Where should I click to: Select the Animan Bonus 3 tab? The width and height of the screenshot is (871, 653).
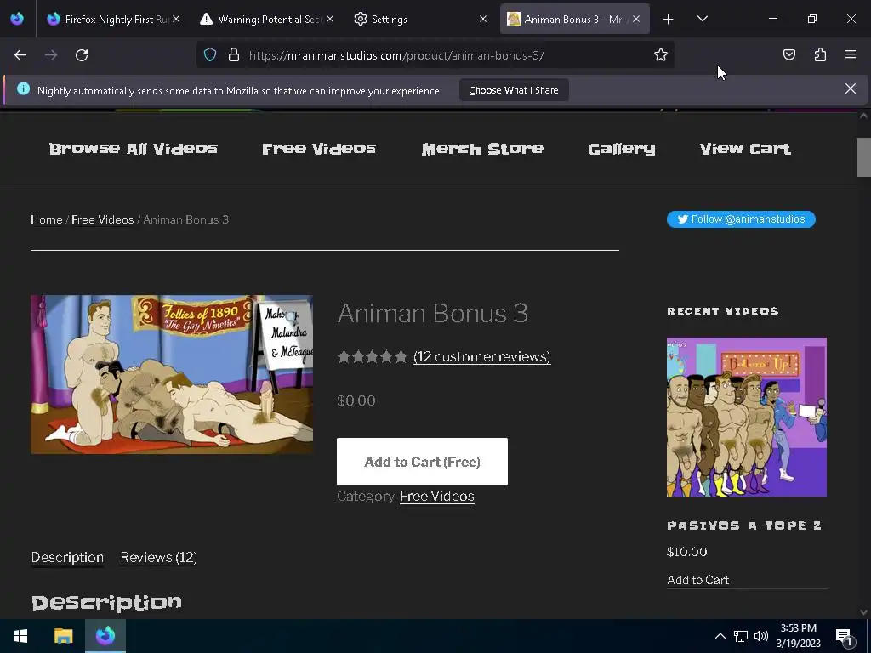click(x=574, y=19)
